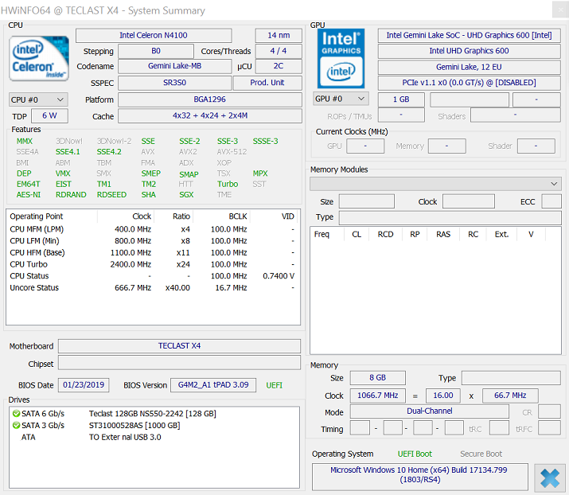Click green check icon for ST31000528AS drive

click(16, 426)
